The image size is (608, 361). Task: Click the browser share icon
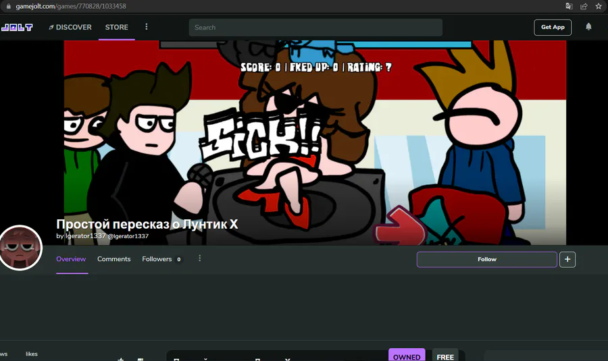[584, 6]
